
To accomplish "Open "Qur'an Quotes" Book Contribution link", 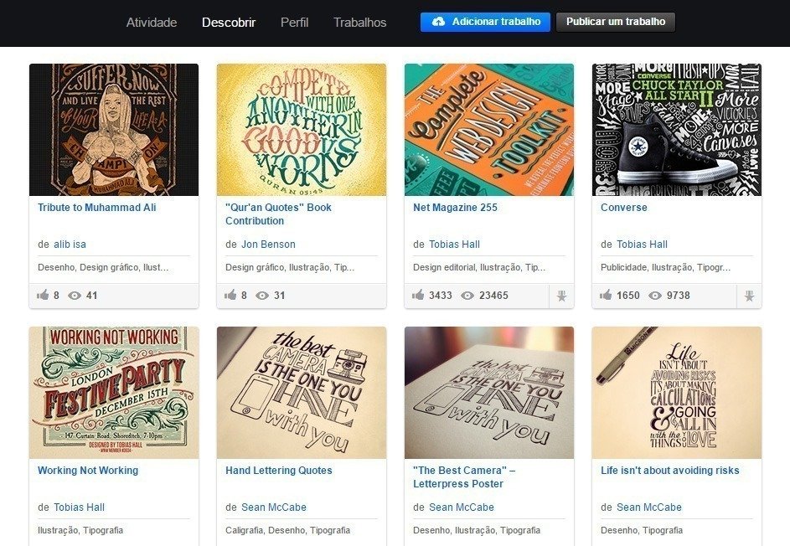I will pos(278,214).
